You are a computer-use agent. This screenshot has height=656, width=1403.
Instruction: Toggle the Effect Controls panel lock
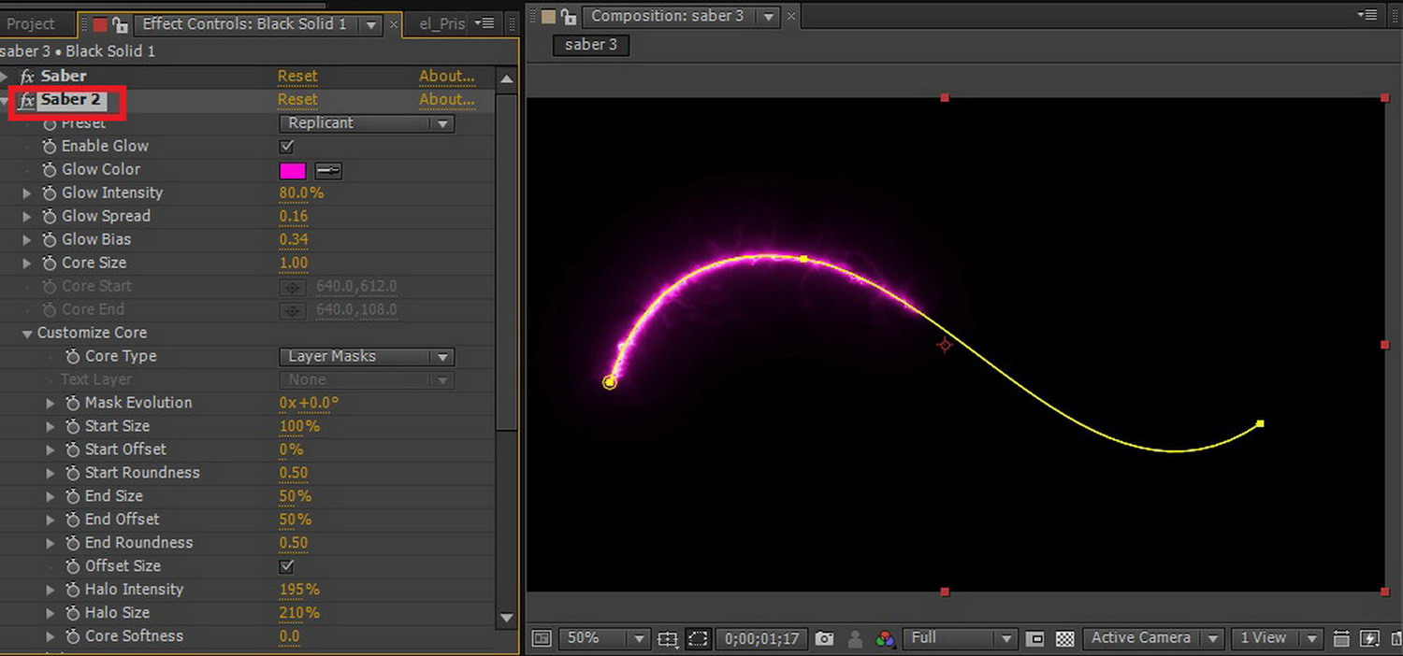[x=119, y=24]
